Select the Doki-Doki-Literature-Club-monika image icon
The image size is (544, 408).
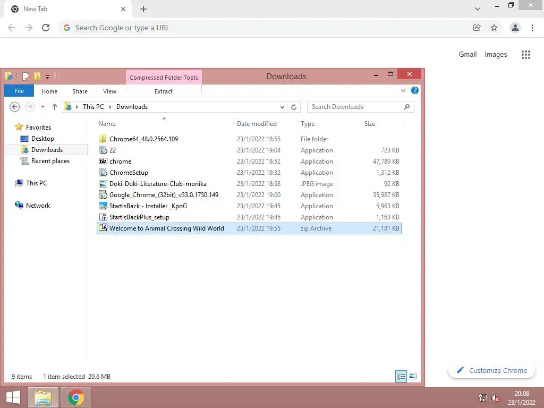click(103, 183)
